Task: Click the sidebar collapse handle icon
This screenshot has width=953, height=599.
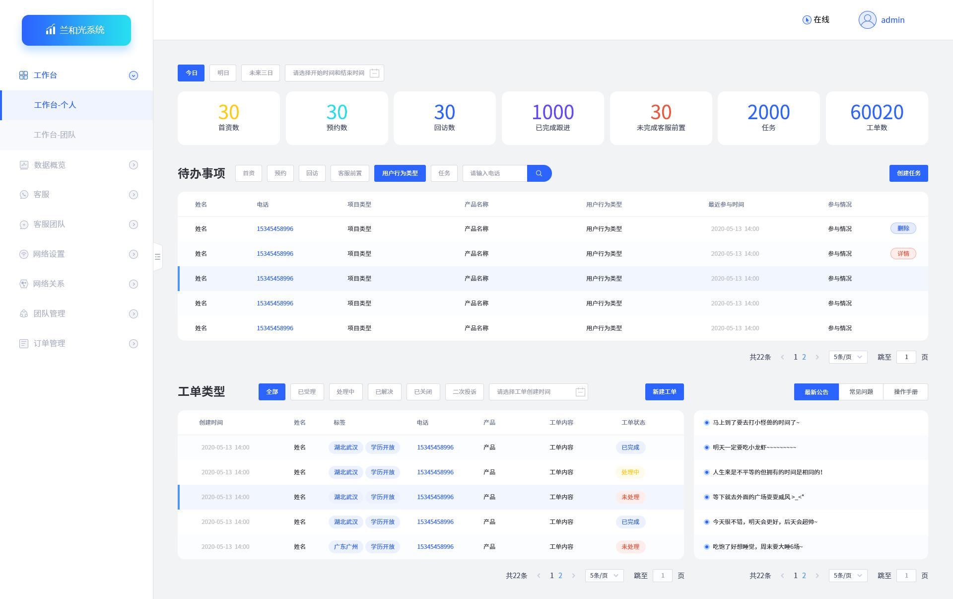Action: click(x=157, y=257)
